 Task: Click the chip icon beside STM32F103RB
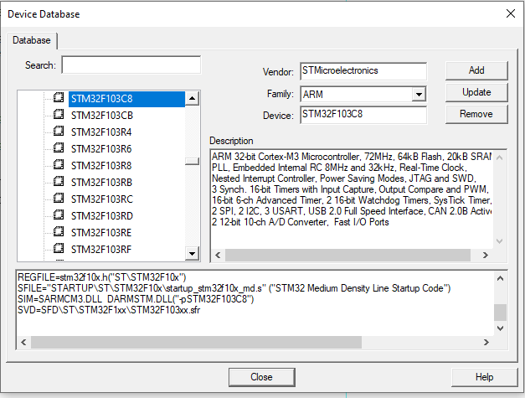[x=59, y=182]
